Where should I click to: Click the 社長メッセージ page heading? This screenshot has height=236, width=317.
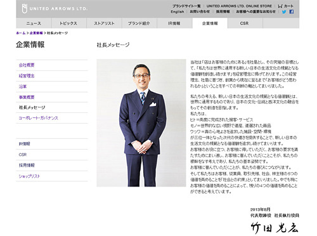coord(113,45)
